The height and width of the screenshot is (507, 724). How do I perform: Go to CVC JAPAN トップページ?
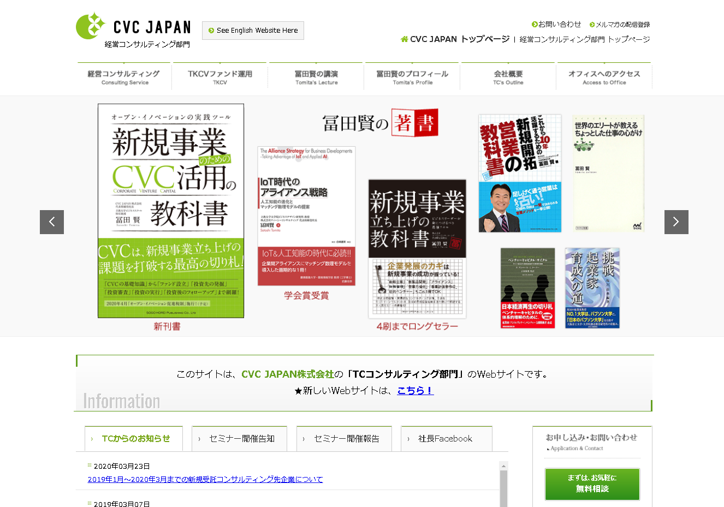click(460, 39)
